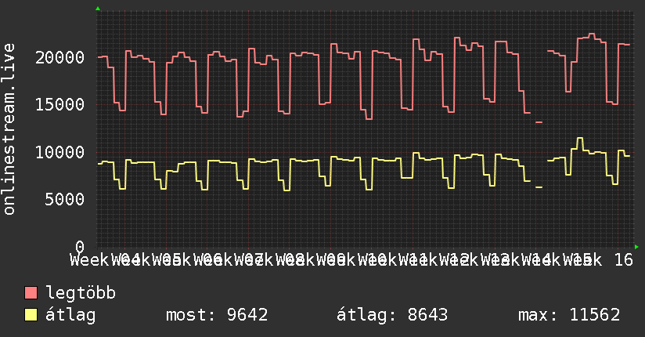Click the yellow átlag legend swatch
Screen dimensions: 645x337
[x=31, y=315]
